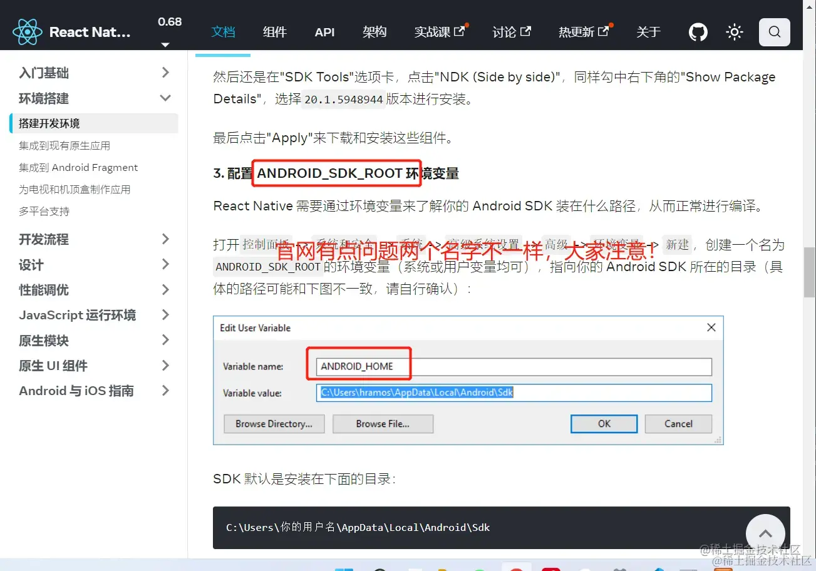Screen dimensions: 816x571
Task: Open the GitHub repository icon
Action: 698,32
